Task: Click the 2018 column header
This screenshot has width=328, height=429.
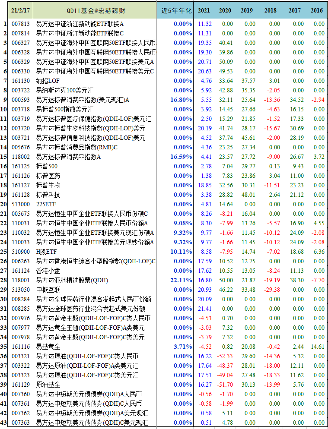Action: [x=271, y=11]
